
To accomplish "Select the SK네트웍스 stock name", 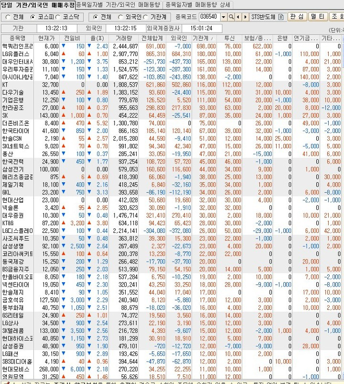I will point(16,146).
